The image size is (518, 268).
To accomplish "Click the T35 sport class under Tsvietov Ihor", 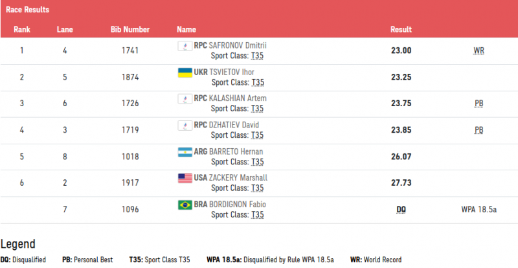I will tap(257, 82).
